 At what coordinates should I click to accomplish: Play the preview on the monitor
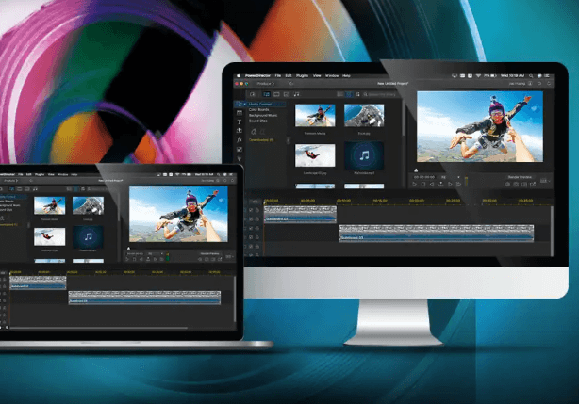pos(415,184)
